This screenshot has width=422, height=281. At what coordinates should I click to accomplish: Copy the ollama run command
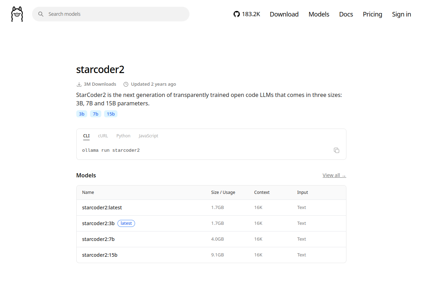pos(337,150)
